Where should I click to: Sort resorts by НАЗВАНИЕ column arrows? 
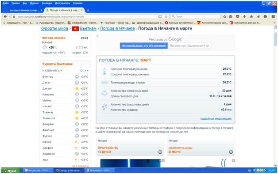pos(60,71)
